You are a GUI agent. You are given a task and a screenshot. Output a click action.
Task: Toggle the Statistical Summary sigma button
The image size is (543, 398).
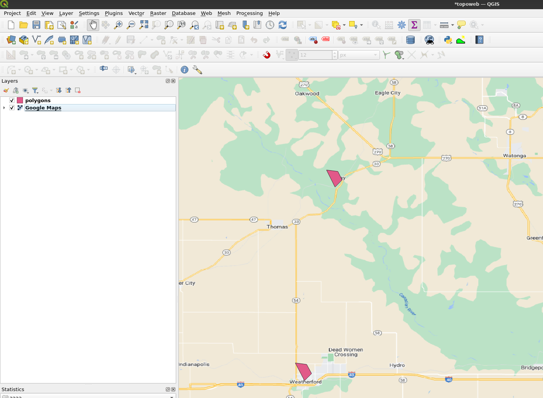tap(414, 25)
